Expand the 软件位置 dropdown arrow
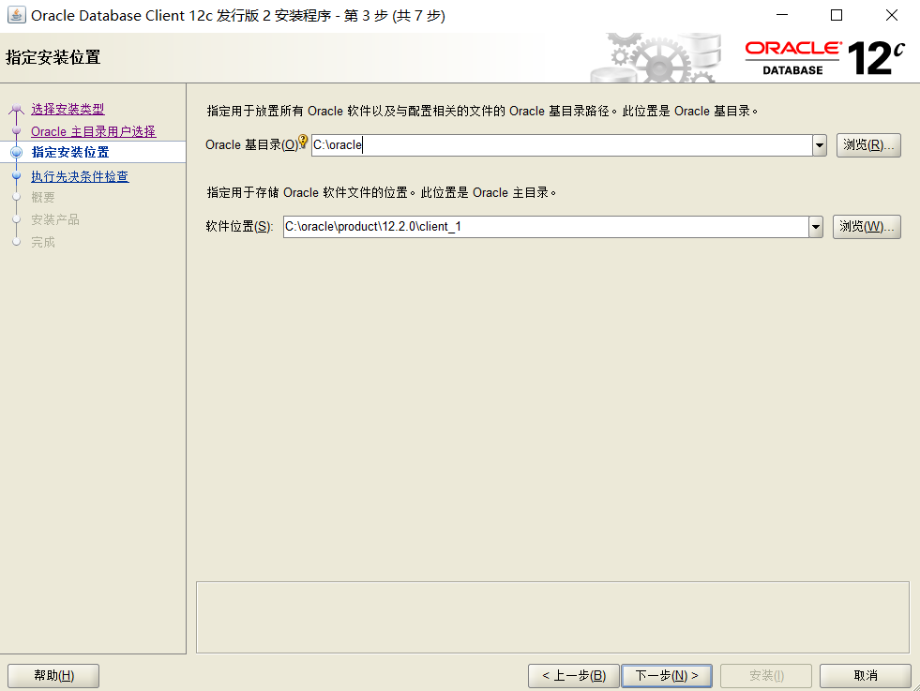Image resolution: width=920 pixels, height=691 pixels. (x=816, y=226)
